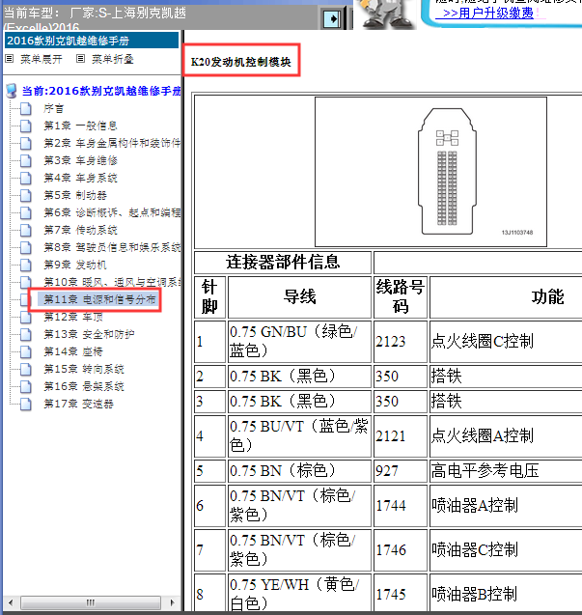Click the 连接器部件信息 table header
The width and height of the screenshot is (582, 615).
(283, 262)
